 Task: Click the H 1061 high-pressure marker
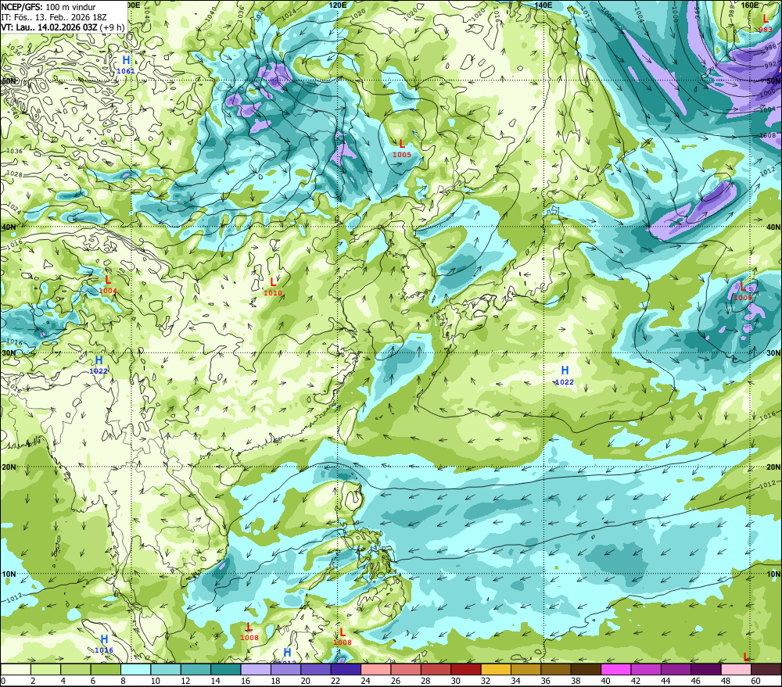coord(126,65)
